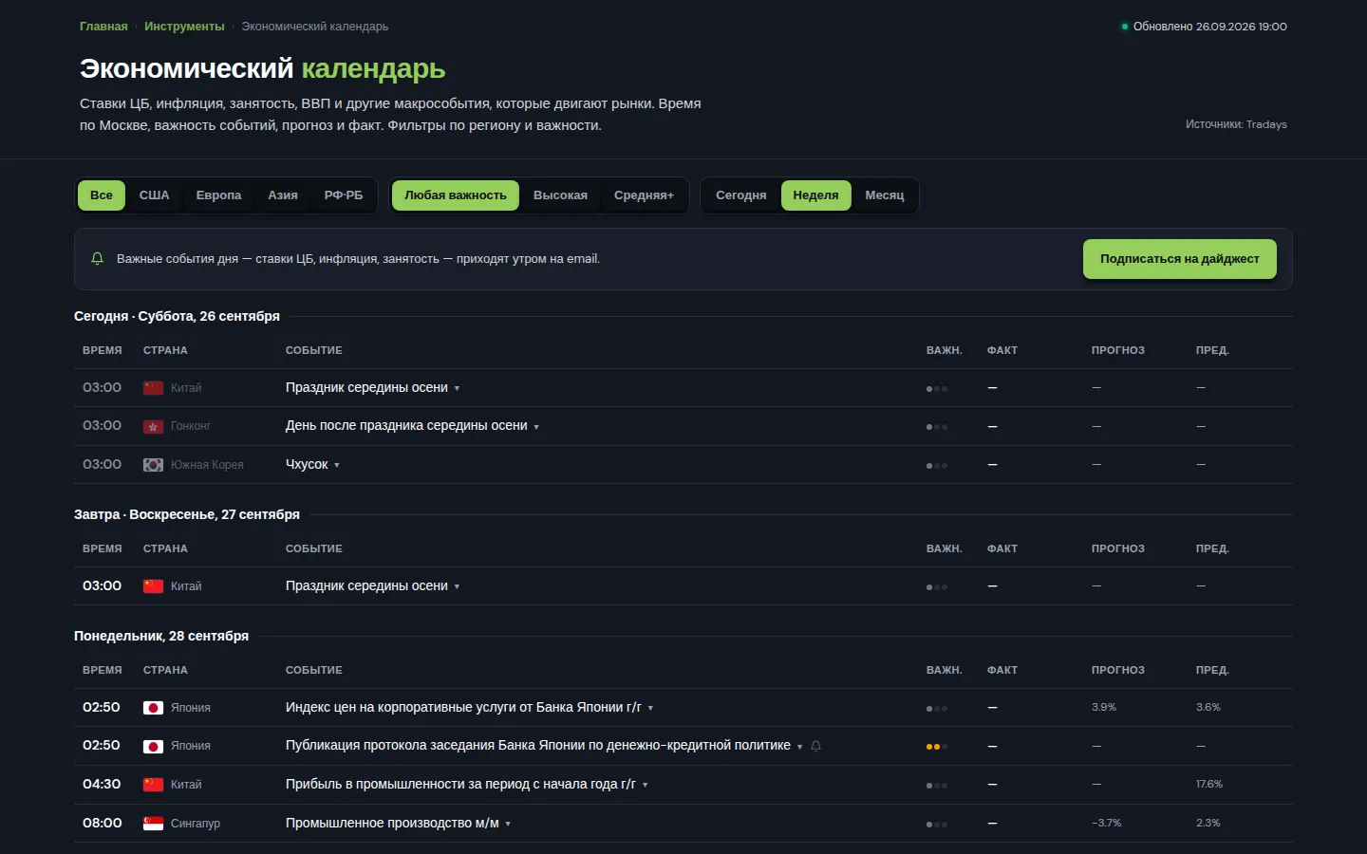Switch period to Месяц
The width and height of the screenshot is (1367, 854).
pos(885,195)
